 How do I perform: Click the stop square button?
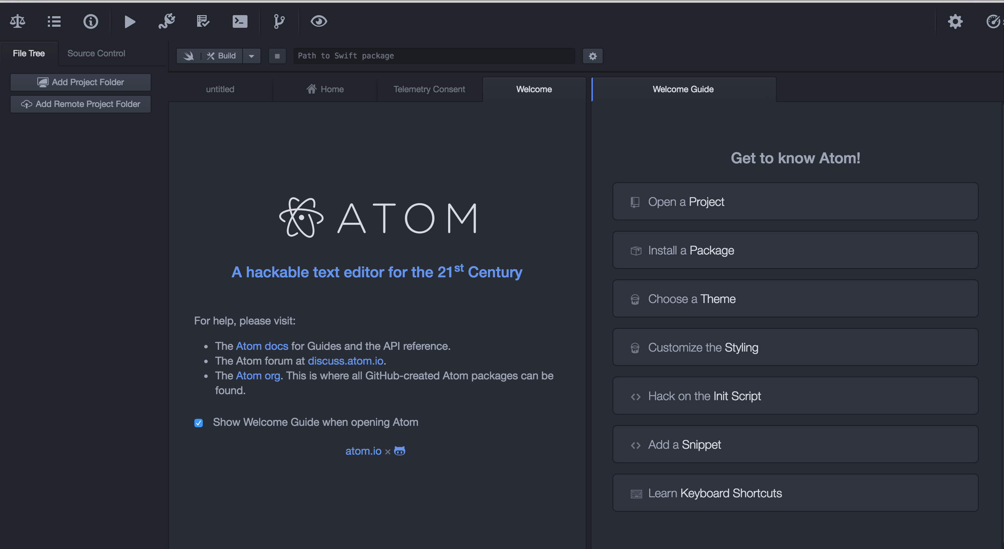(x=277, y=56)
